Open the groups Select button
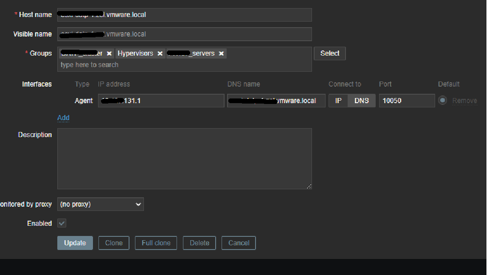 click(x=330, y=53)
